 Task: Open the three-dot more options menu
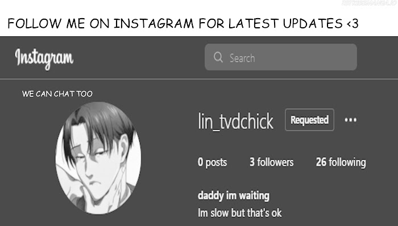(351, 120)
